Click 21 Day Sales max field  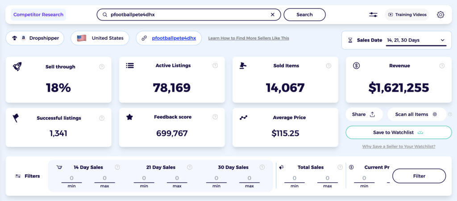click(x=177, y=179)
